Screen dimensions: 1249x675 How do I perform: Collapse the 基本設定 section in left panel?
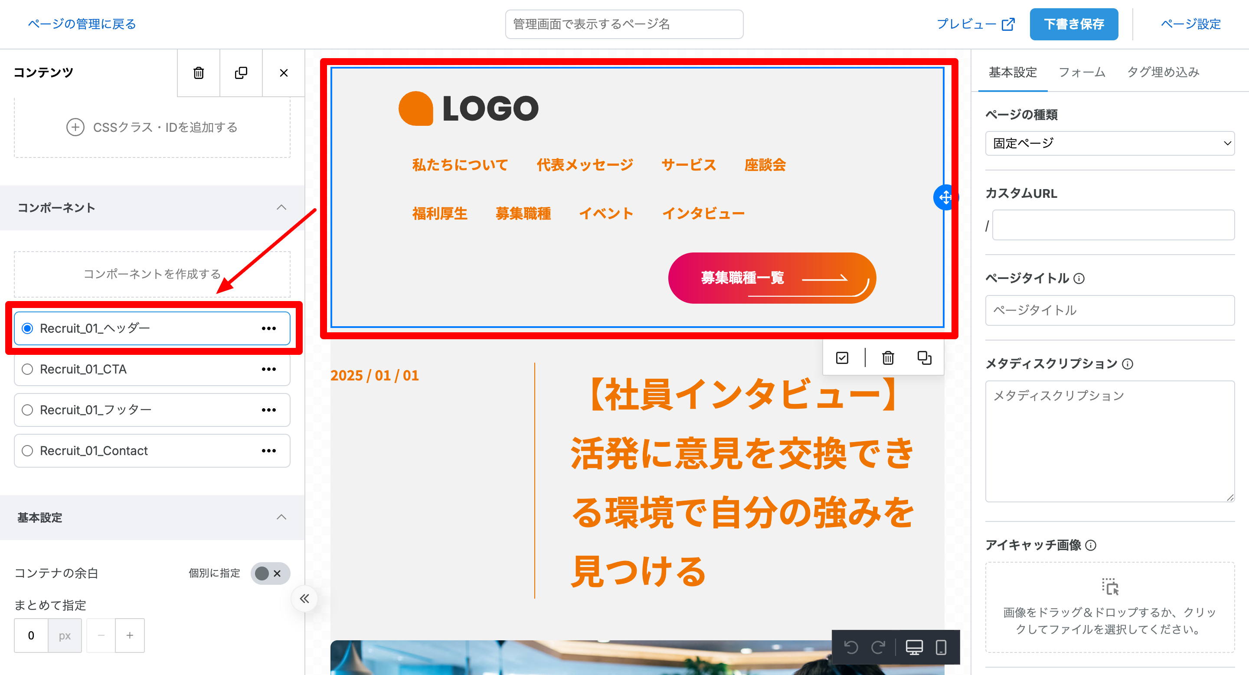click(281, 517)
